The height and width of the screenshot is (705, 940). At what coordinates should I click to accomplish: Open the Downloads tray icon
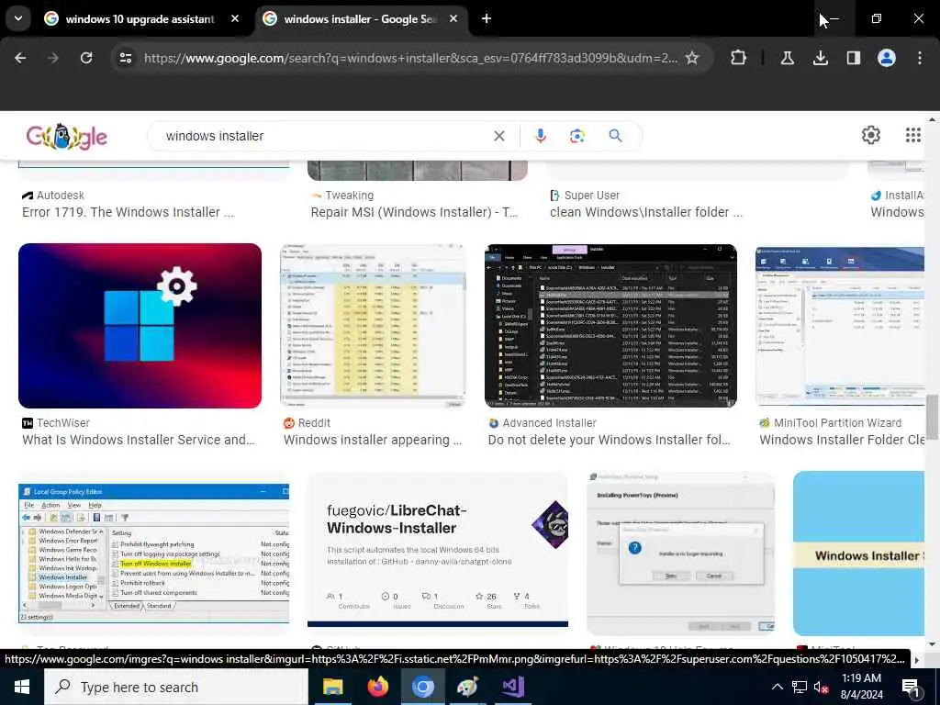[x=821, y=58]
